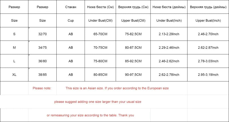Click the "This size is an Asian size" note
Screen dimensions: 229x122
(x=117, y=88)
